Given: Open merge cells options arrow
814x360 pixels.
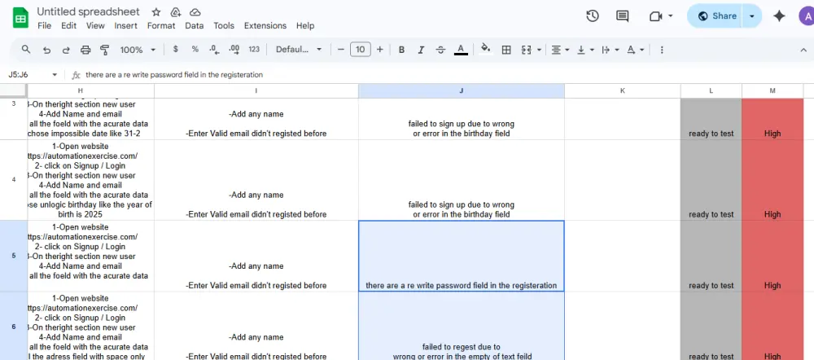Looking at the screenshot, I should [x=540, y=50].
